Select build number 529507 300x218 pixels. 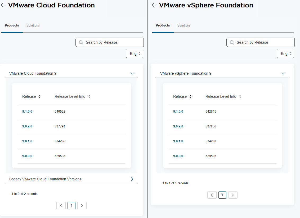(x=211, y=156)
